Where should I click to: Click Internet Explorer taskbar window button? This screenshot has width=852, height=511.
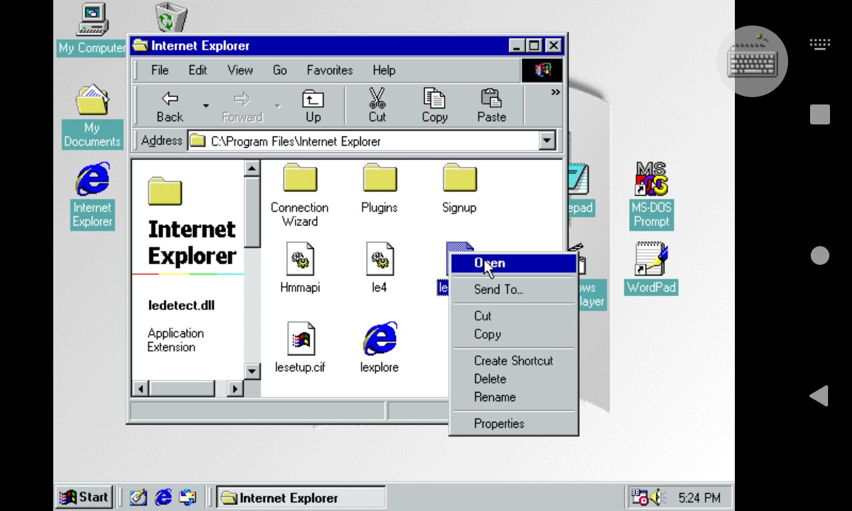[x=301, y=497]
